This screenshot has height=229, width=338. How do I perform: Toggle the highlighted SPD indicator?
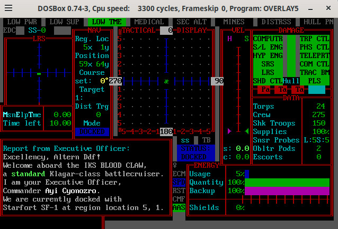179,182
